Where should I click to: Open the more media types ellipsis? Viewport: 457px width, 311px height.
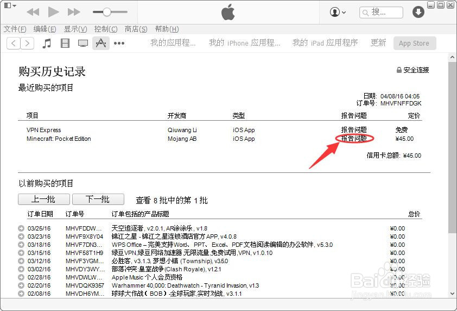click(x=119, y=43)
